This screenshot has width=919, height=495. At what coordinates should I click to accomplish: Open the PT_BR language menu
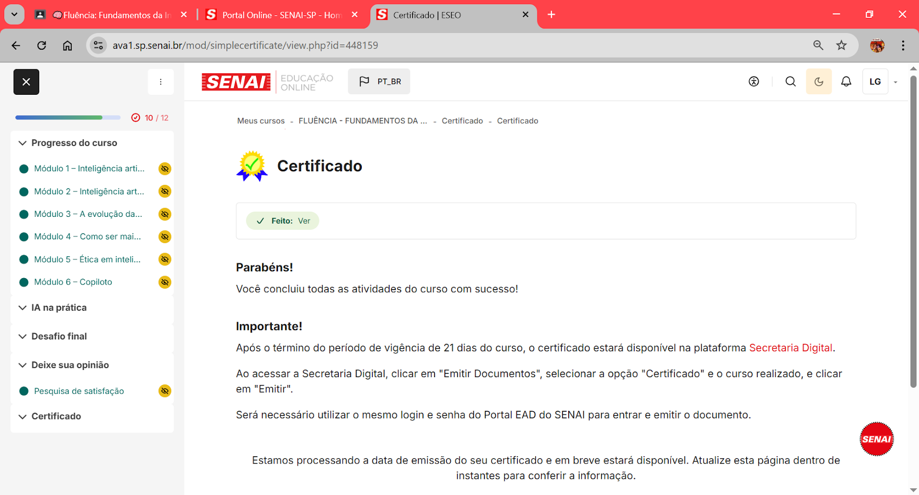(x=379, y=82)
